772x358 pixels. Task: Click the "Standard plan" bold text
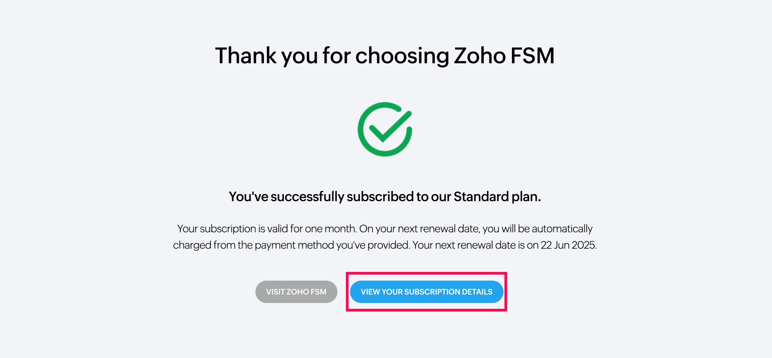(x=497, y=197)
